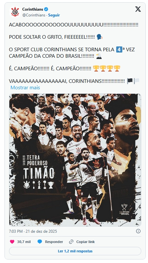Open Ler 1,2 mil respostas
148x263 pixels.
75,251
